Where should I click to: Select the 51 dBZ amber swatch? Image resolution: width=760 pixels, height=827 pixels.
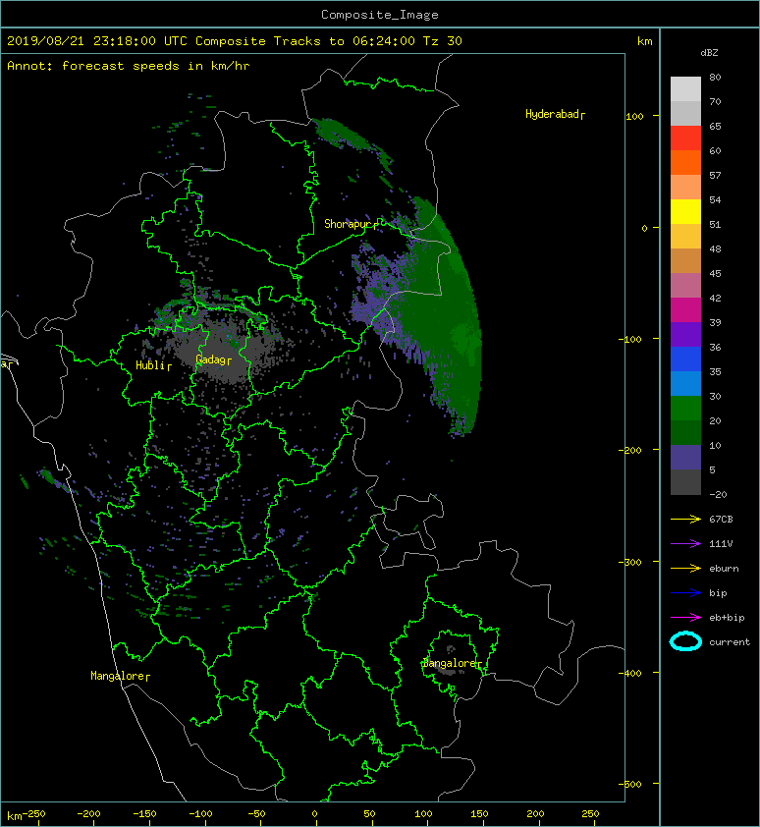pyautogui.click(x=685, y=236)
